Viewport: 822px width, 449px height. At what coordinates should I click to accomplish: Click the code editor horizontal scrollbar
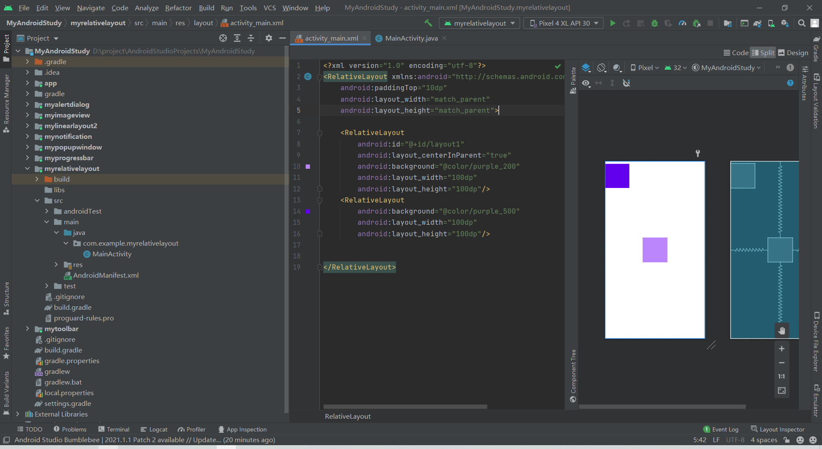pyautogui.click(x=405, y=407)
